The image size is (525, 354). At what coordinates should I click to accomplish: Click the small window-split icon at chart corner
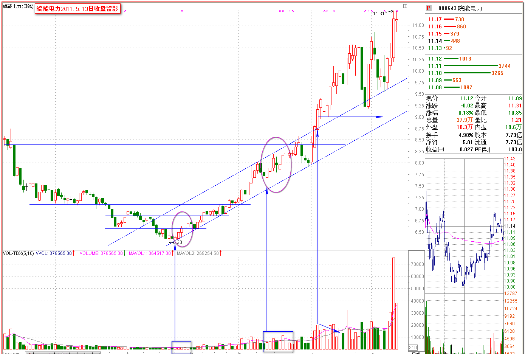pos(405,6)
